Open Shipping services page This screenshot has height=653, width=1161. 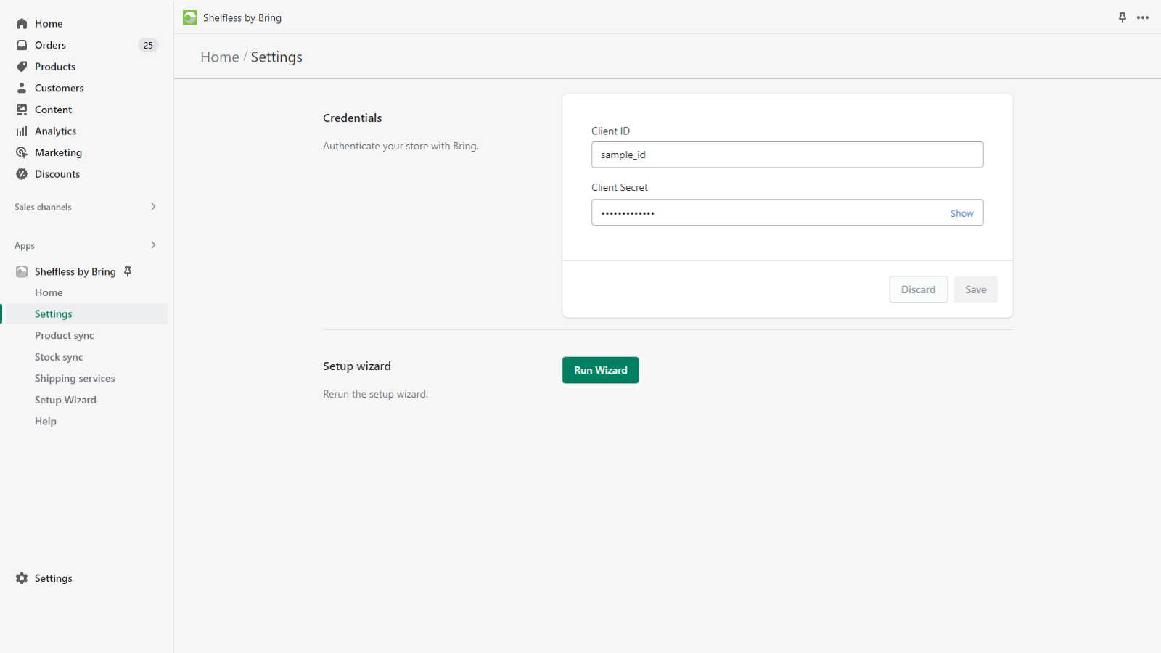75,378
